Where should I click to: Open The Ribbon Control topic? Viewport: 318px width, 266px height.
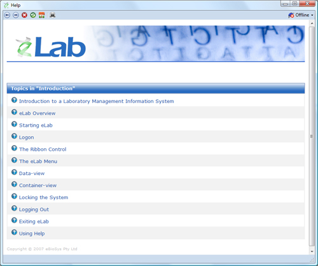click(43, 150)
